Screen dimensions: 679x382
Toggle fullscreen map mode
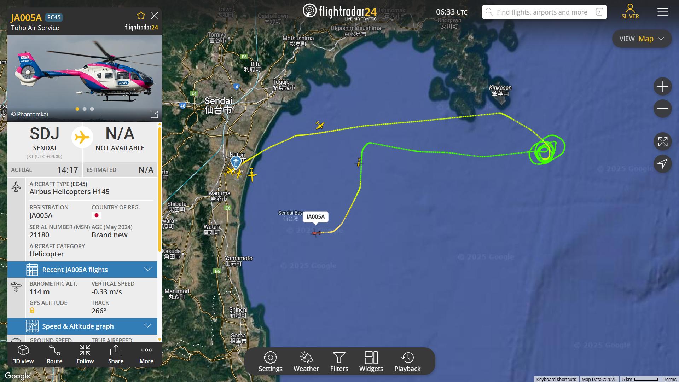(x=663, y=142)
